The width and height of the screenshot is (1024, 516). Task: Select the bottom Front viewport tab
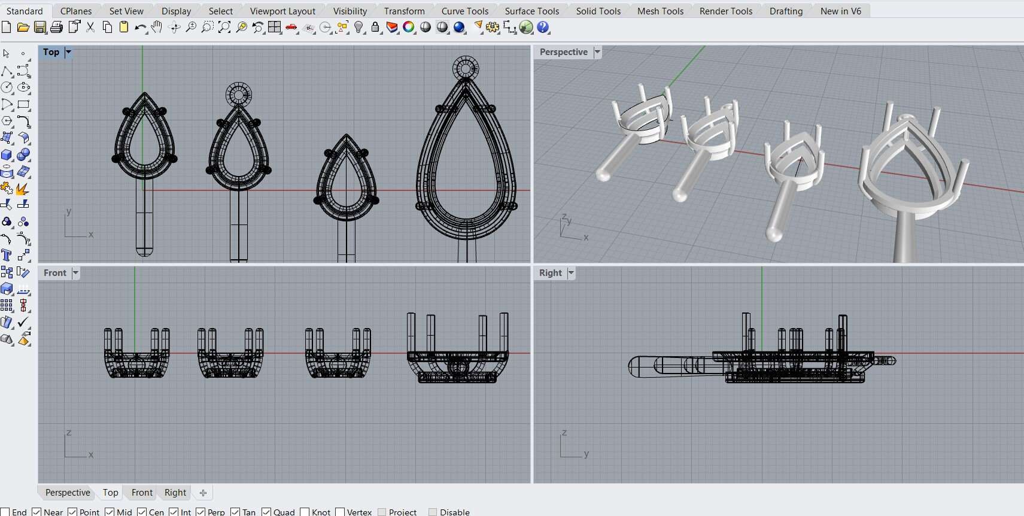point(142,493)
